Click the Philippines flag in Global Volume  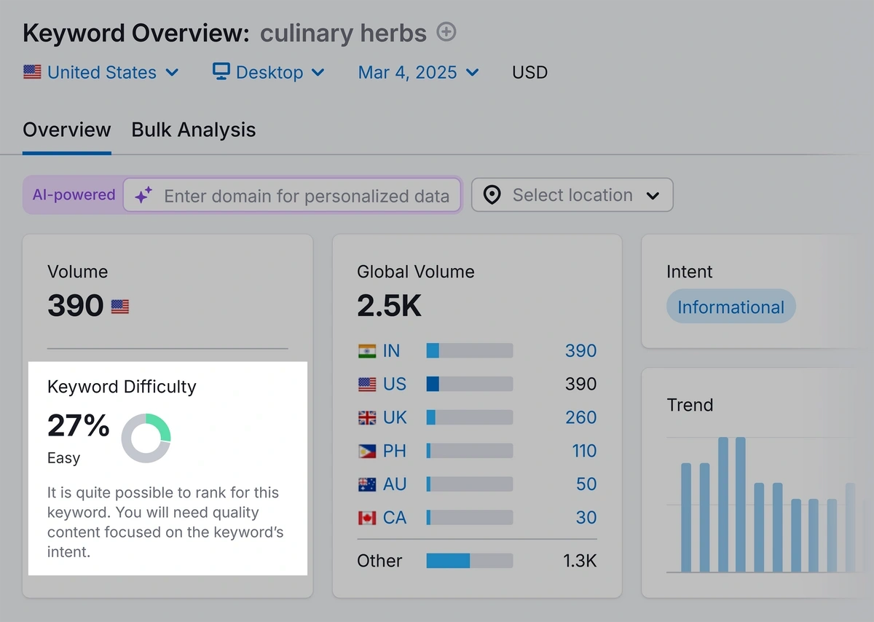[x=367, y=452]
